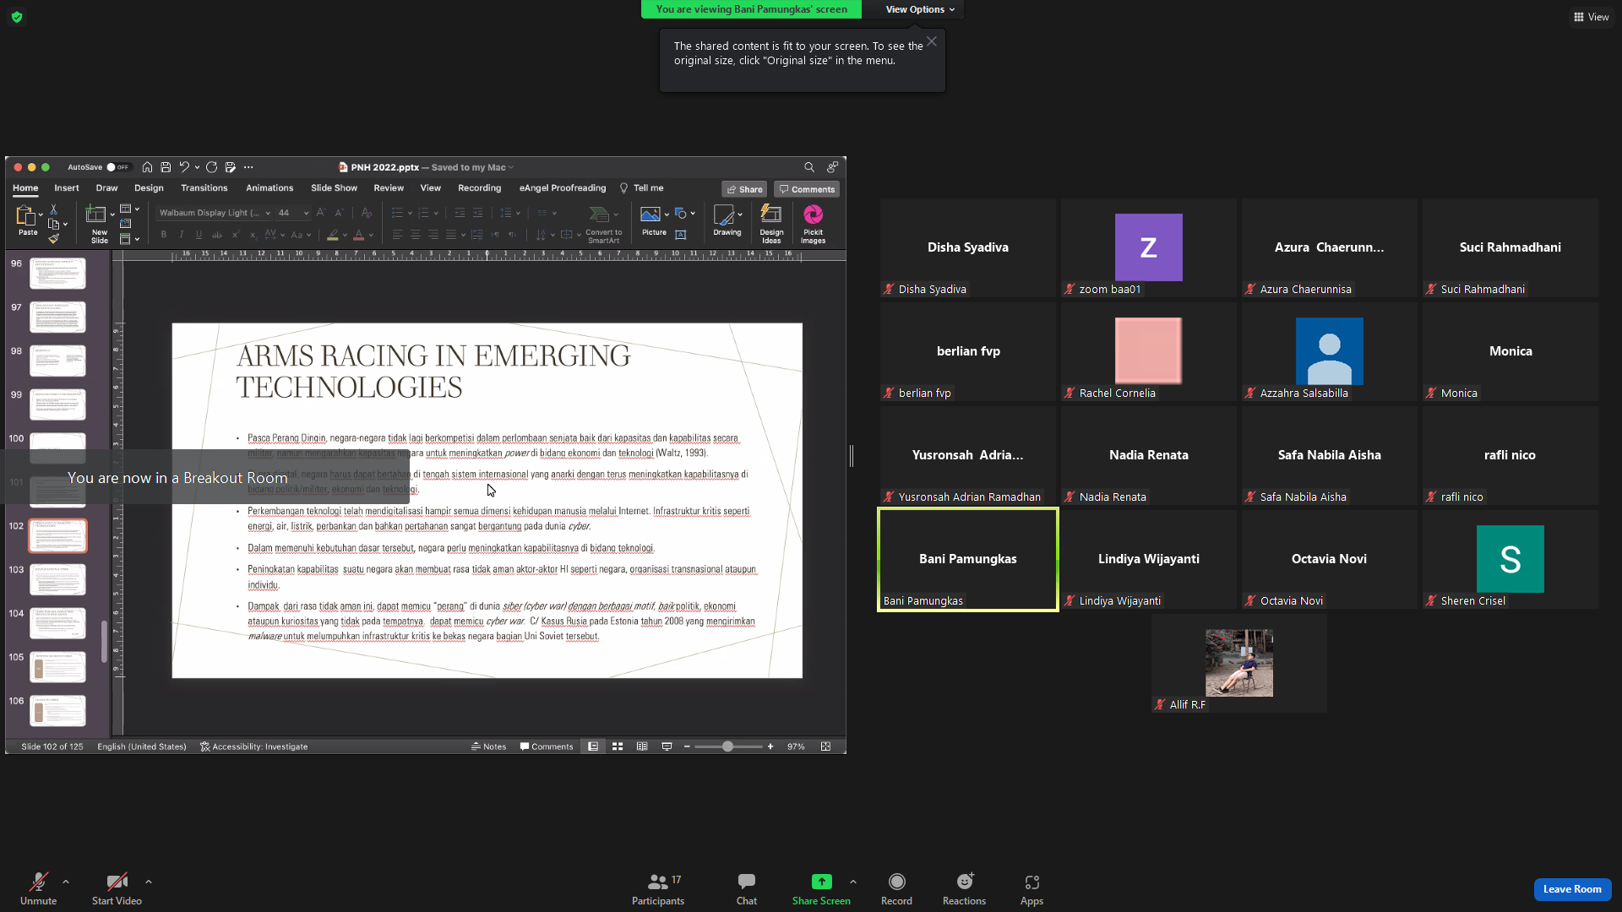
Task: Open the Design ribbon tab
Action: (x=149, y=188)
